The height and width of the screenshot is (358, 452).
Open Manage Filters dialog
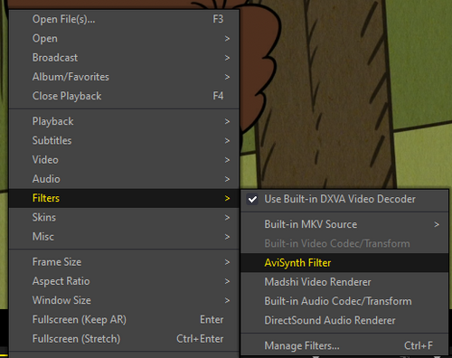(x=344, y=345)
